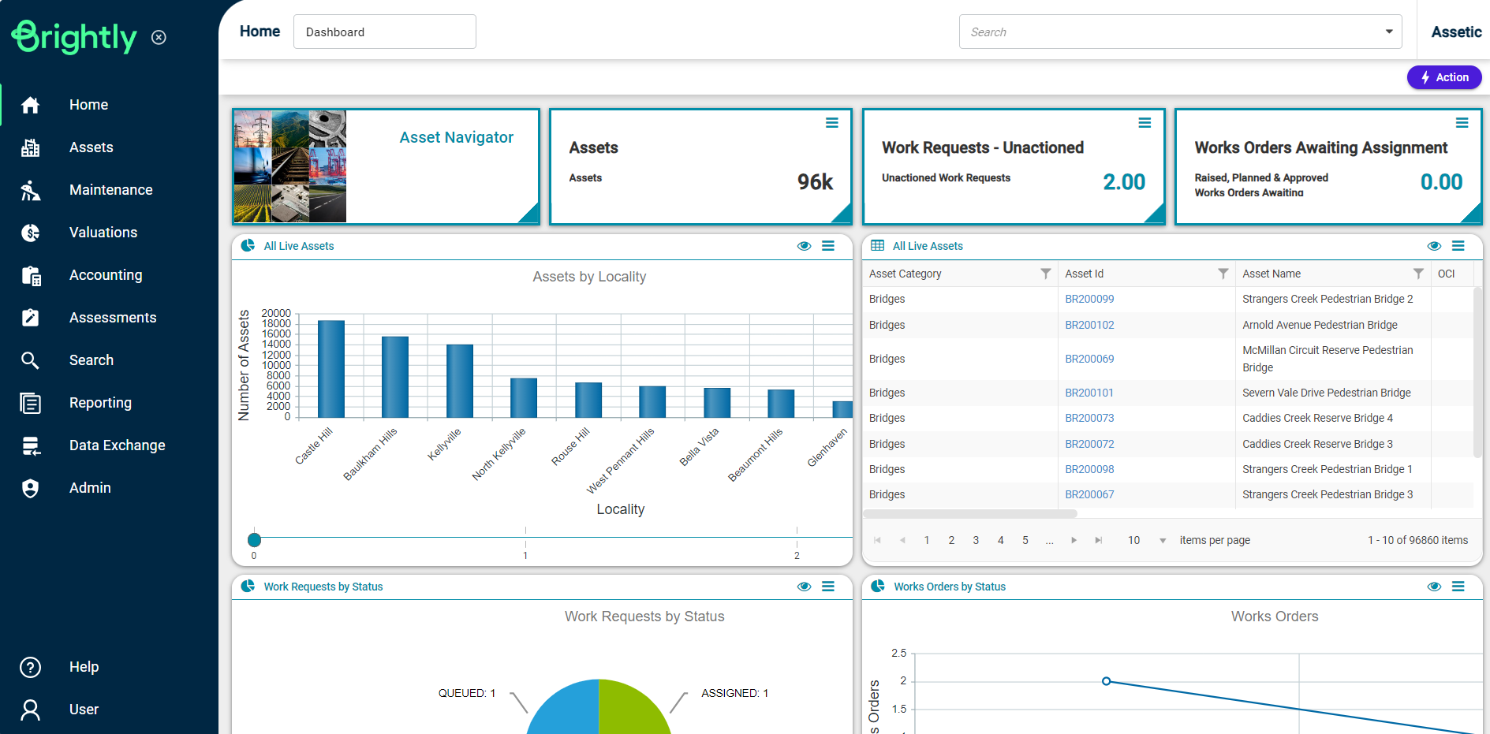The image size is (1490, 734).
Task: Click the purple Action button
Action: [x=1444, y=77]
